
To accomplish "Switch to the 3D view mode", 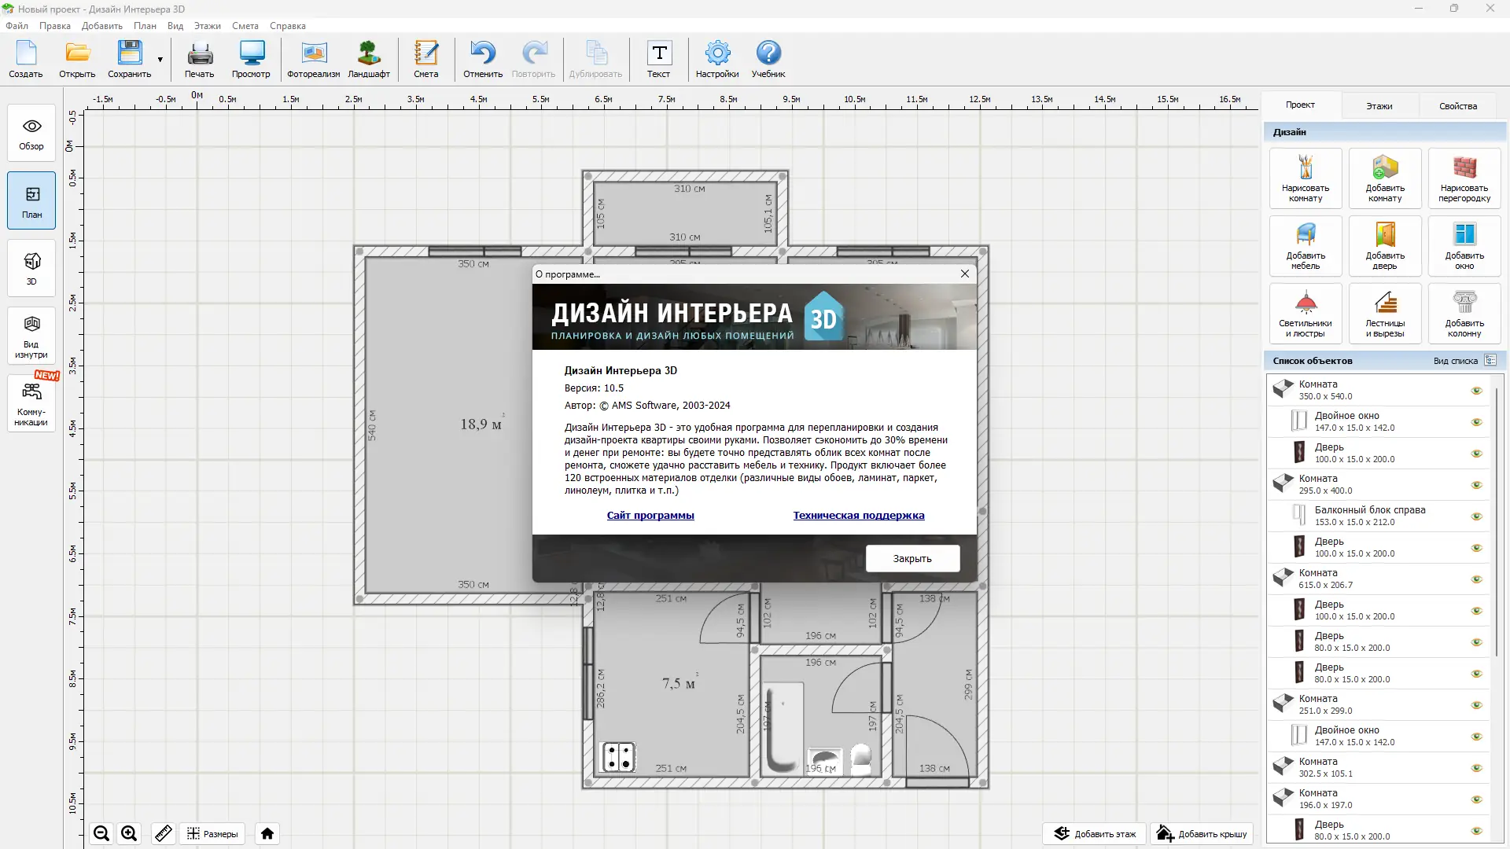I will pyautogui.click(x=31, y=269).
